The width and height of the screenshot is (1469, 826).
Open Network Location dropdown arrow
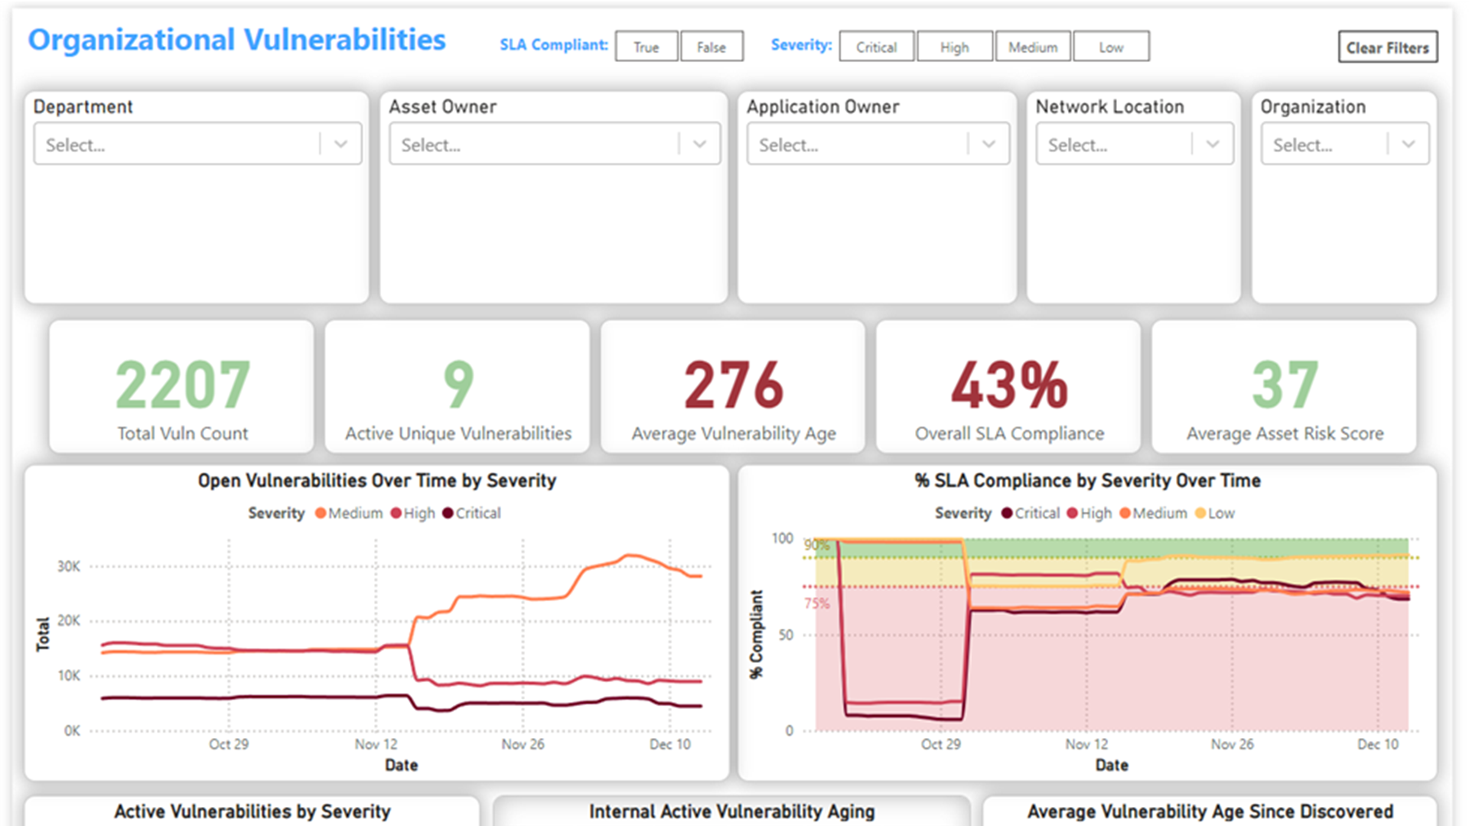tap(1213, 144)
